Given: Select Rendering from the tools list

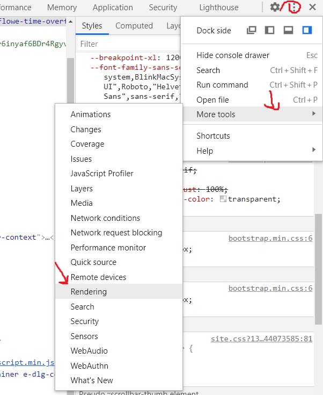Looking at the screenshot, I should pos(89,292).
